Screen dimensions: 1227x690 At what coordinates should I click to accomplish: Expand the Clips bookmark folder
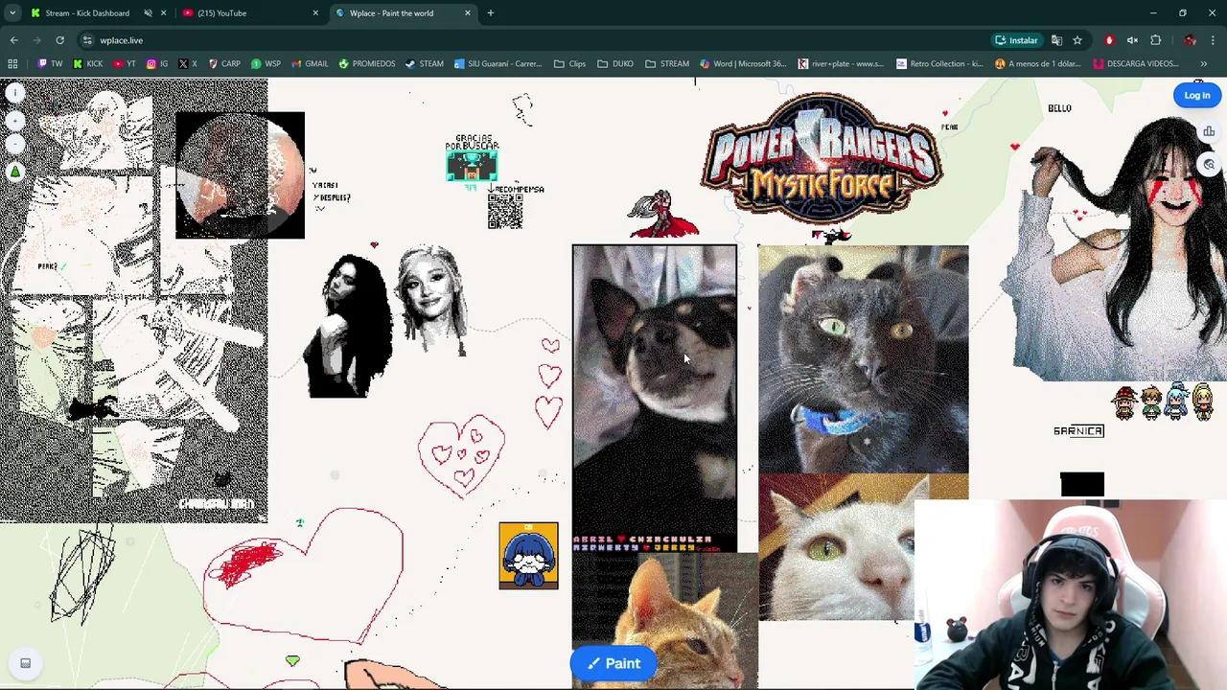point(569,64)
